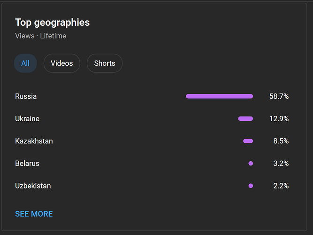
Task: Click the purple dot for Belarus
Action: [x=251, y=164]
